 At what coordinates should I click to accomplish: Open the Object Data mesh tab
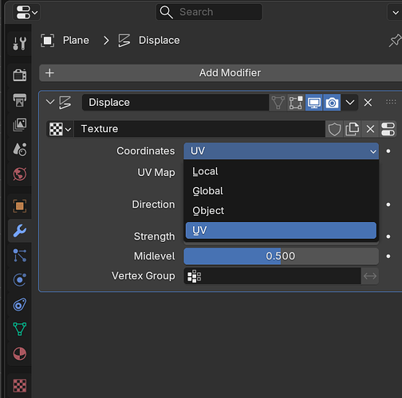[20, 329]
